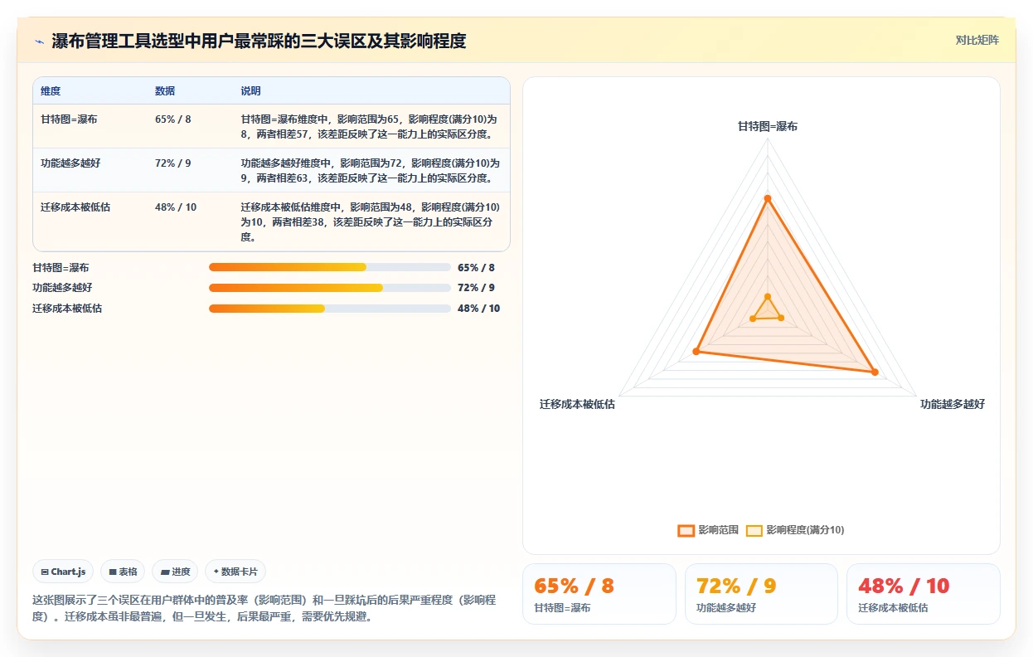Click the 甘特图=瀑布 progress bar

tap(330, 267)
